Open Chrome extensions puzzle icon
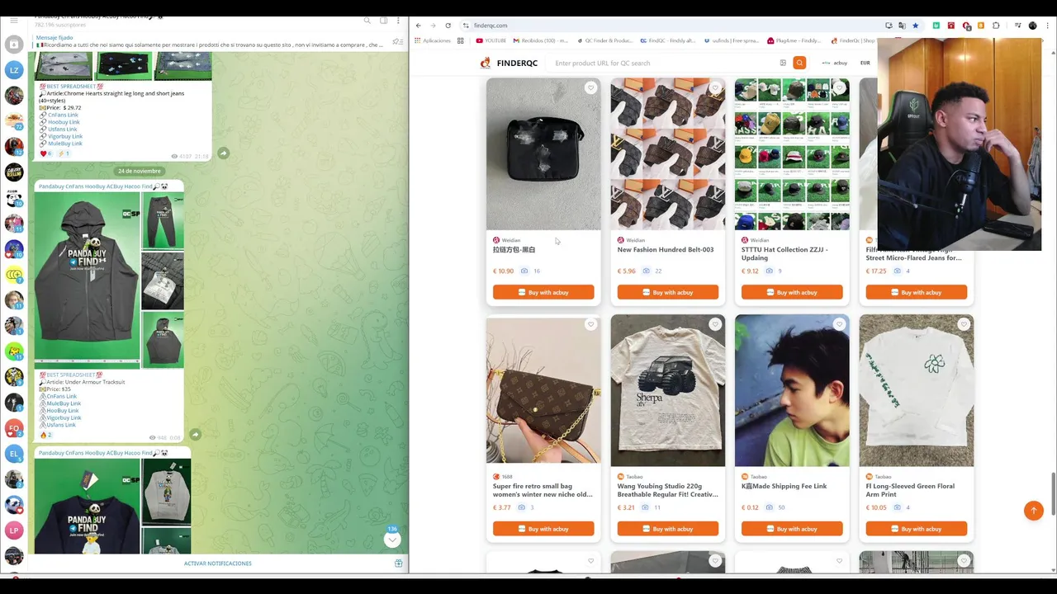1057x594 pixels. point(996,26)
